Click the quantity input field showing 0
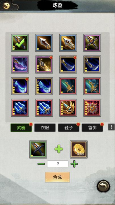The image size is (115, 205). [x=58, y=164]
